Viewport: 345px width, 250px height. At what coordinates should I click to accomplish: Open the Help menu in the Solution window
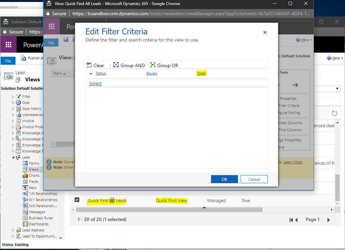pos(335,58)
